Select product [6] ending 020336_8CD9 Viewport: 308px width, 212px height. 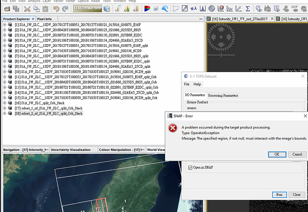click(x=78, y=51)
